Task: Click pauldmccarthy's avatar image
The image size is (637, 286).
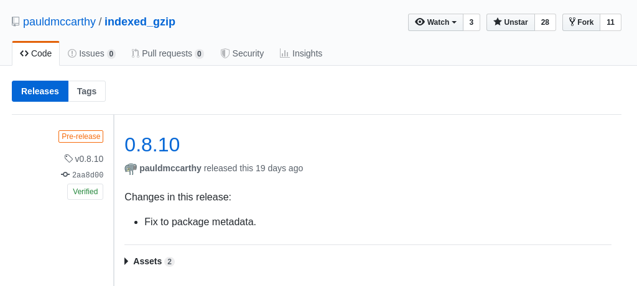Action: [x=131, y=169]
